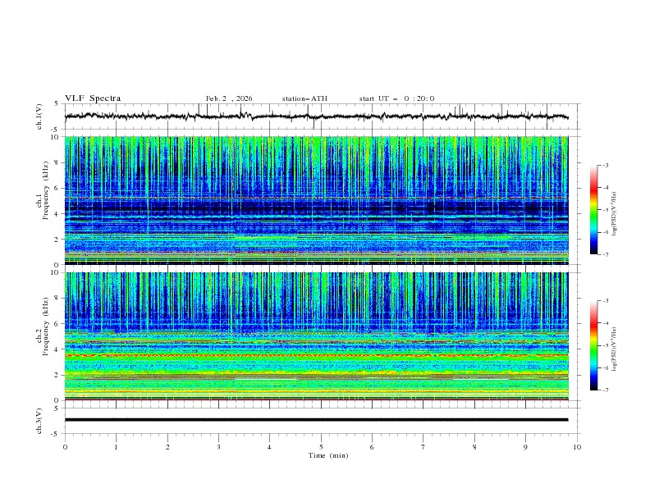Click ch.2 frequency tick label "6"
The width and height of the screenshot is (650, 502).
pyautogui.click(x=58, y=324)
